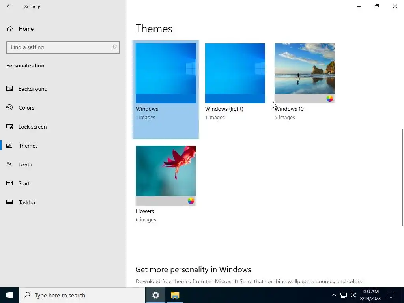This screenshot has width=404, height=303.
Task: Select the Windows theme thumbnail
Action: click(166, 73)
